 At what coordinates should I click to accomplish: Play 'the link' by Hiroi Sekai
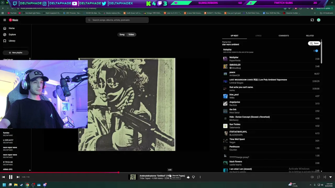[x=271, y=111]
